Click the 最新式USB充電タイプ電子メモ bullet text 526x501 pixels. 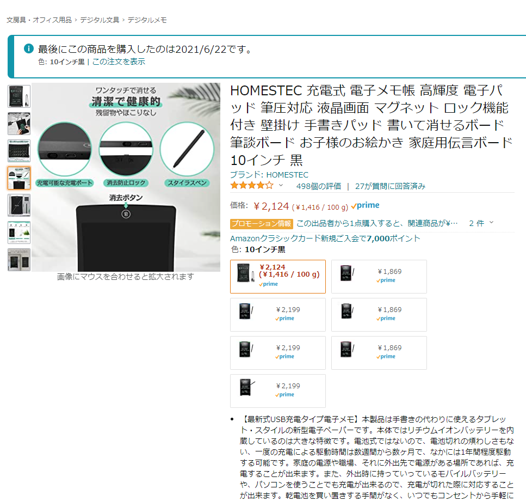point(377,457)
